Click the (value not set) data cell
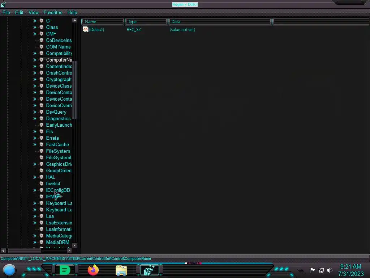The height and width of the screenshot is (278, 370). tap(182, 30)
